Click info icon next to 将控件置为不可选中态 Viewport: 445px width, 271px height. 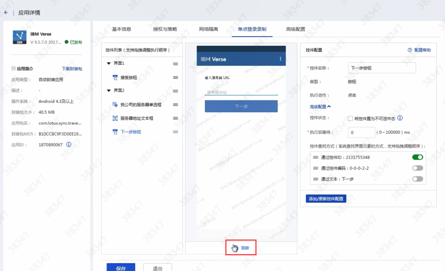400,118
